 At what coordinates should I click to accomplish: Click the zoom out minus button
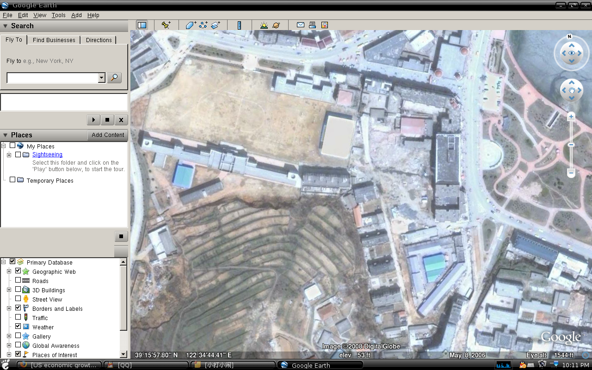tap(571, 173)
